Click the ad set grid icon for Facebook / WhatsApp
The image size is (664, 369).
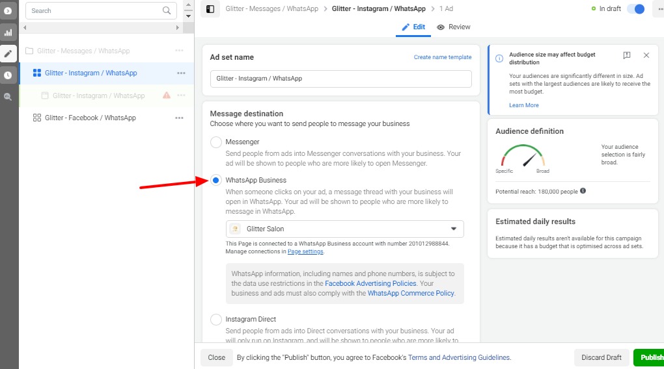pyautogui.click(x=37, y=118)
